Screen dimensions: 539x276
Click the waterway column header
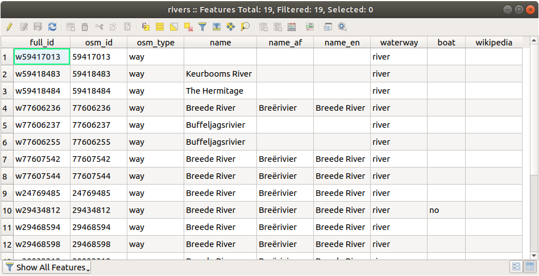click(399, 43)
